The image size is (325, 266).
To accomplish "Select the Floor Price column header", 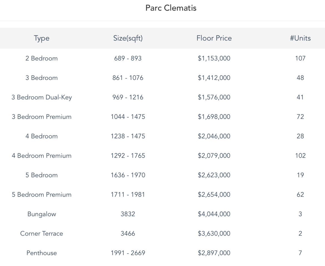I will [x=214, y=38].
